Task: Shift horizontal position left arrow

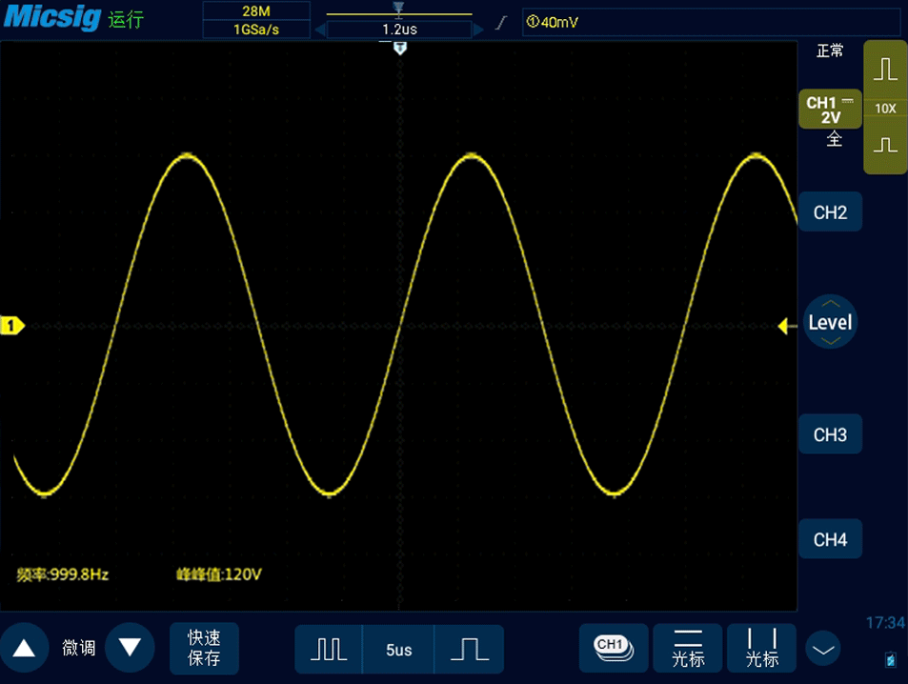Action: pyautogui.click(x=319, y=30)
